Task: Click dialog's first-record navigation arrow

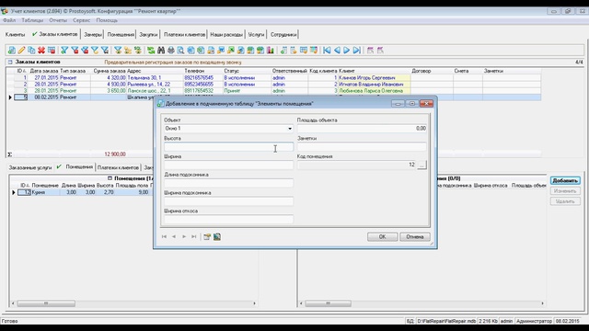Action: (x=164, y=236)
